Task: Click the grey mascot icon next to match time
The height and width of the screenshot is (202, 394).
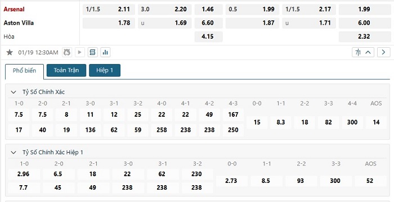Action: (67, 52)
